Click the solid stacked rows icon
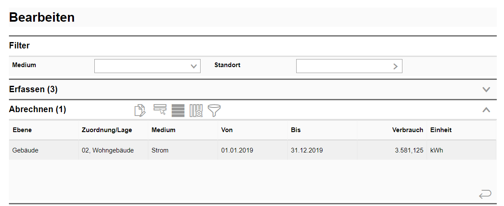Viewport: 504px width, 206px height. [x=178, y=110]
